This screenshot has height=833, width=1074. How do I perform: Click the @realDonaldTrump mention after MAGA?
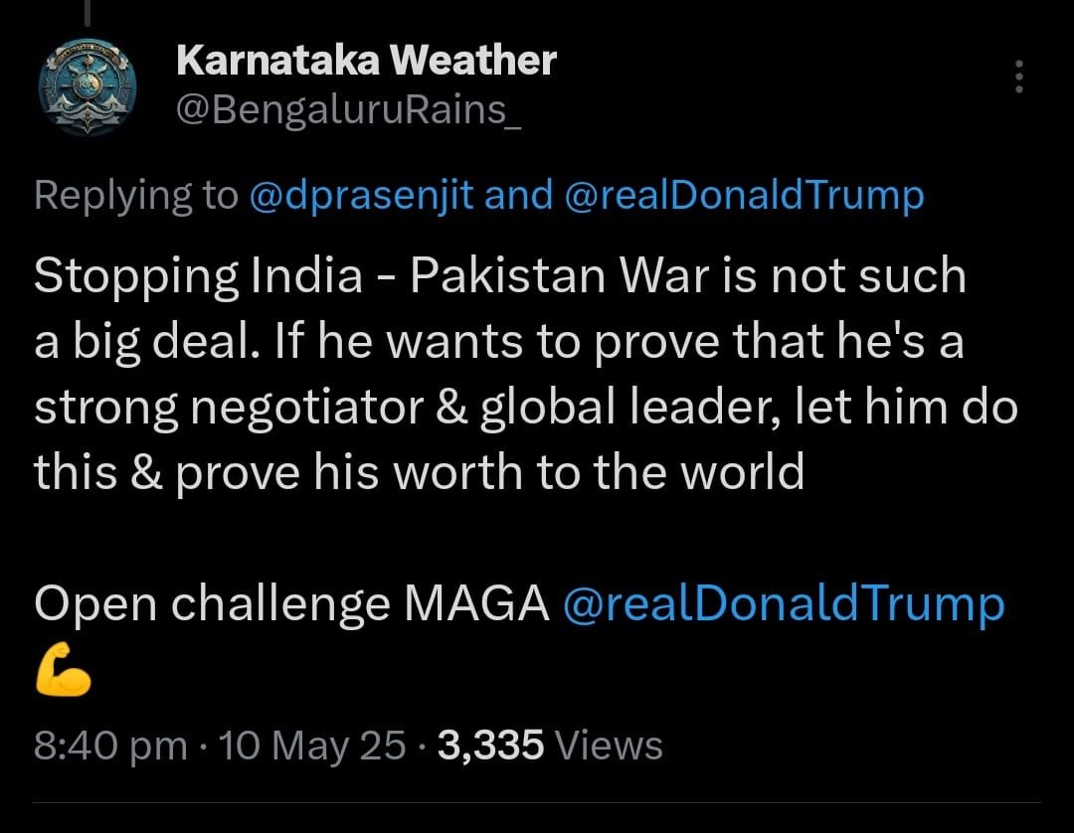coord(783,603)
